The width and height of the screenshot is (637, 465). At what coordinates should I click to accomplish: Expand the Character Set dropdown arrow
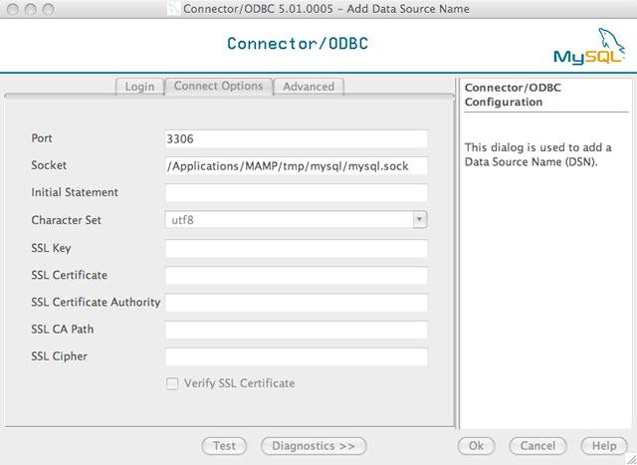click(420, 219)
